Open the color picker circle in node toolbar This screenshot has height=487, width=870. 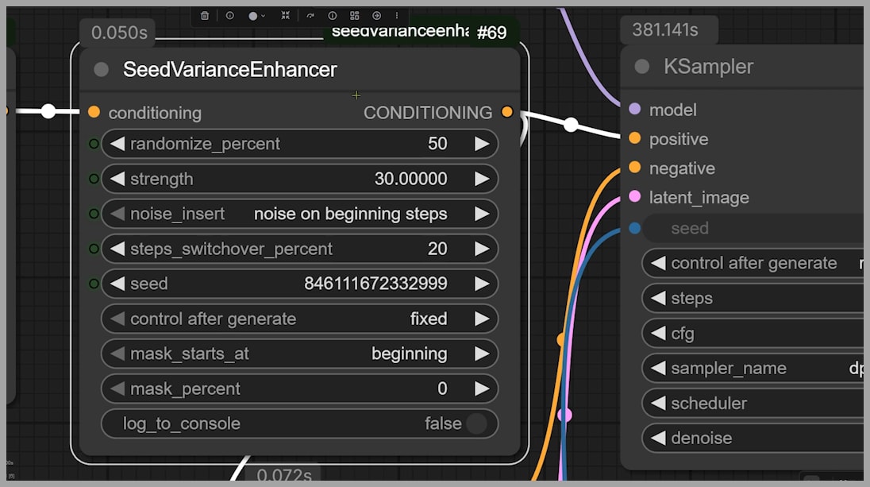253,15
